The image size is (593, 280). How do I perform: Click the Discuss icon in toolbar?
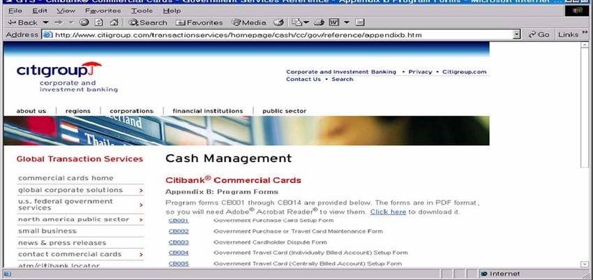click(360, 23)
